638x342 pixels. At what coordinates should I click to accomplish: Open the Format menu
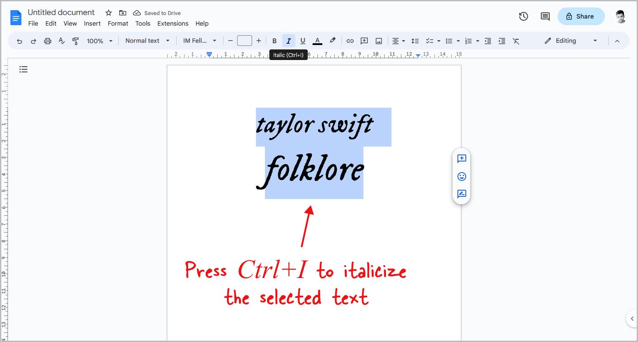coord(118,23)
